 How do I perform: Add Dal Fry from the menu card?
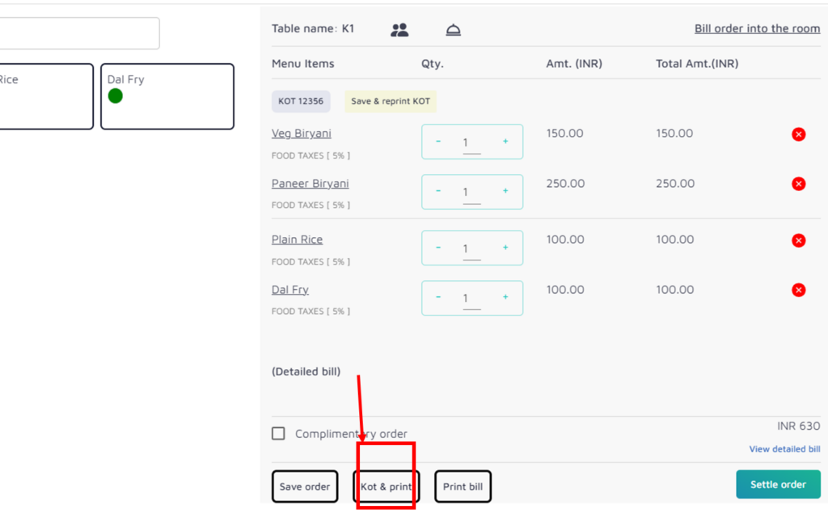[x=167, y=96]
